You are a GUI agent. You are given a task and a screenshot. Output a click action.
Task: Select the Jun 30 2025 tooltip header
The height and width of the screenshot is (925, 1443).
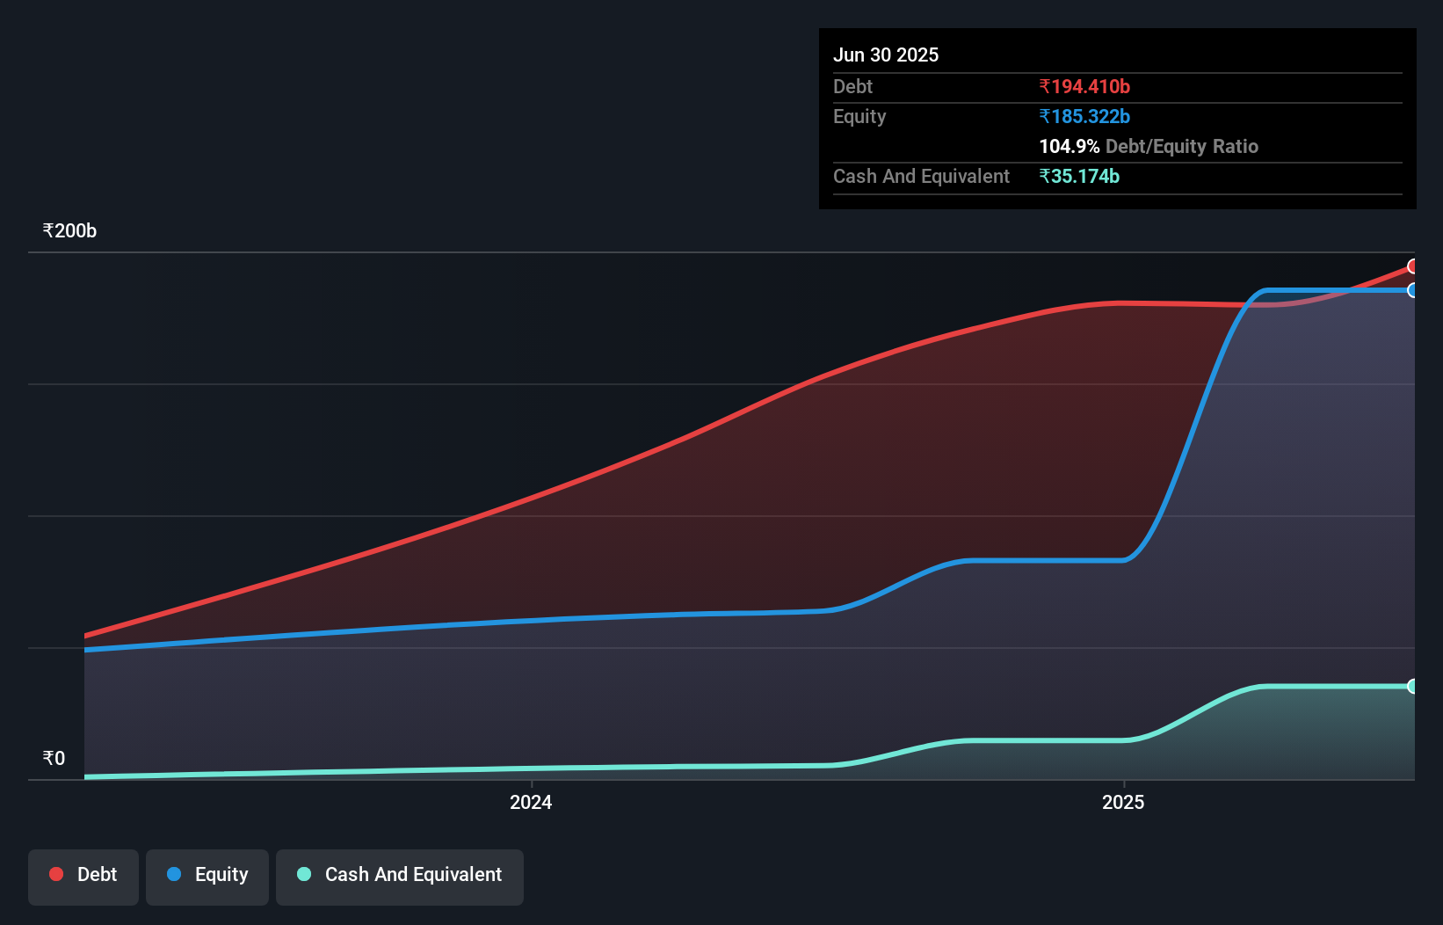[886, 55]
